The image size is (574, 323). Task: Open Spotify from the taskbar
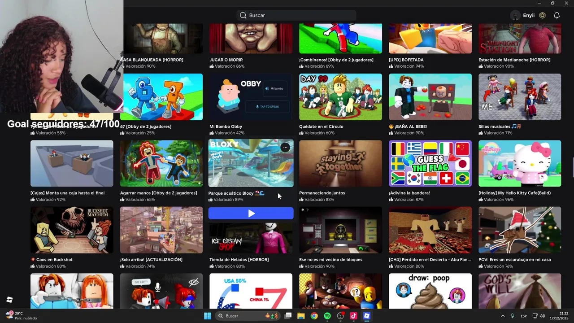coord(327,316)
